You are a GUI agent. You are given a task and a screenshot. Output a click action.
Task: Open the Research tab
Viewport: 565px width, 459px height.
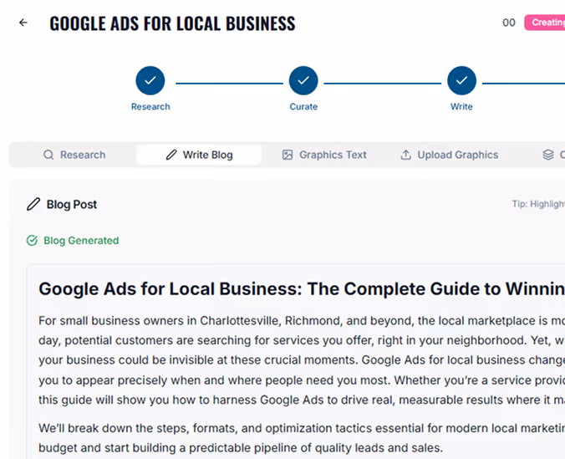pyautogui.click(x=74, y=155)
